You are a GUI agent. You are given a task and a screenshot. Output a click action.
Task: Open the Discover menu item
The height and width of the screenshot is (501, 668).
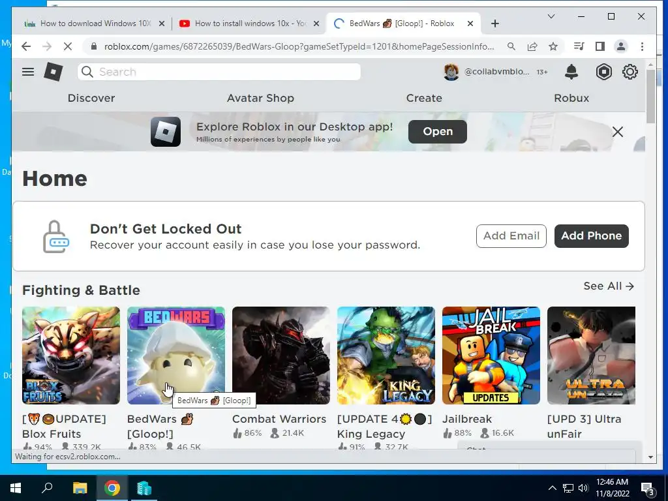click(x=91, y=98)
